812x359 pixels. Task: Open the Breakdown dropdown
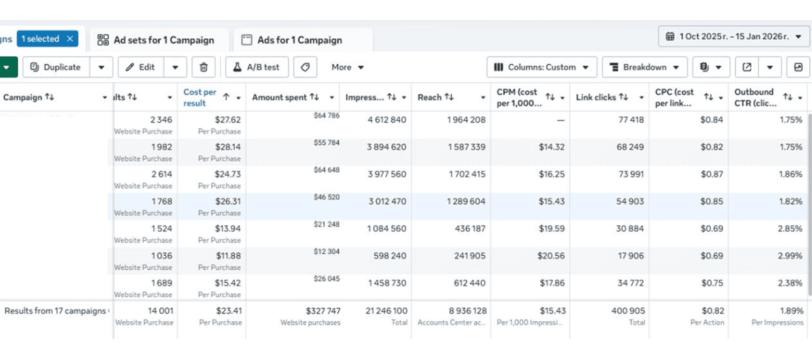tap(645, 67)
